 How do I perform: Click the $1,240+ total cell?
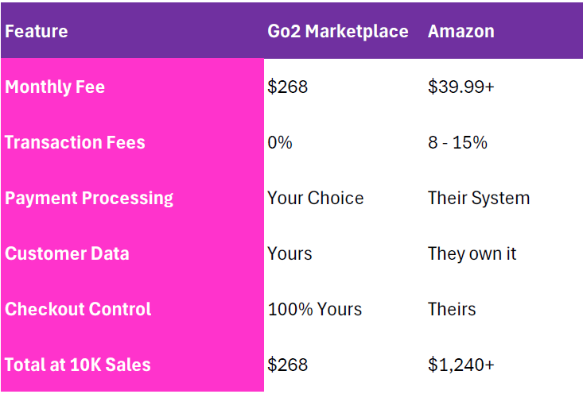pos(461,365)
